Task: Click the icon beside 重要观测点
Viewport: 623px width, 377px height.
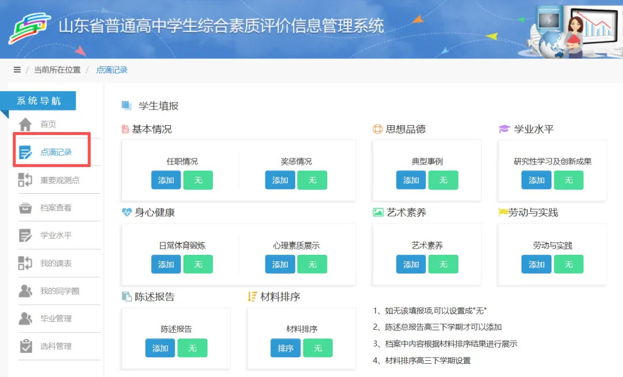Action: pyautogui.click(x=25, y=180)
